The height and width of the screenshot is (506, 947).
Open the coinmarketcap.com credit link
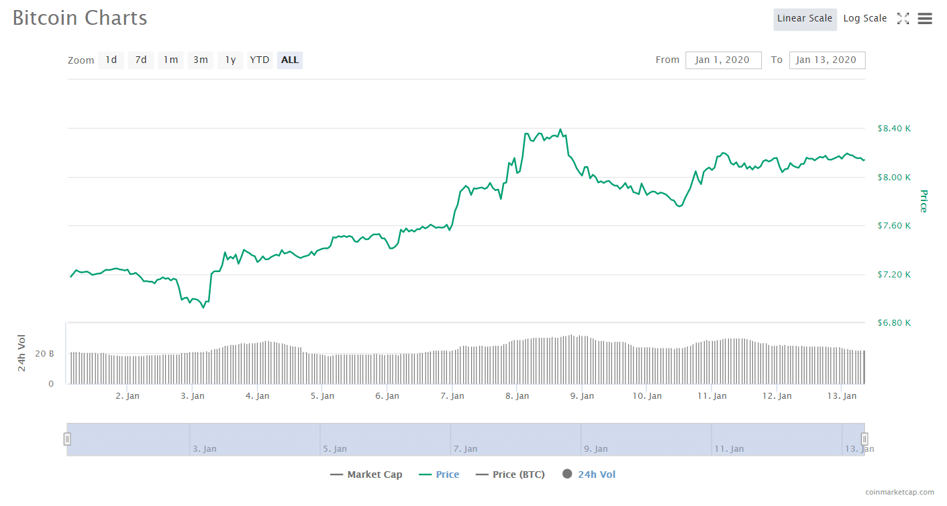click(x=899, y=492)
